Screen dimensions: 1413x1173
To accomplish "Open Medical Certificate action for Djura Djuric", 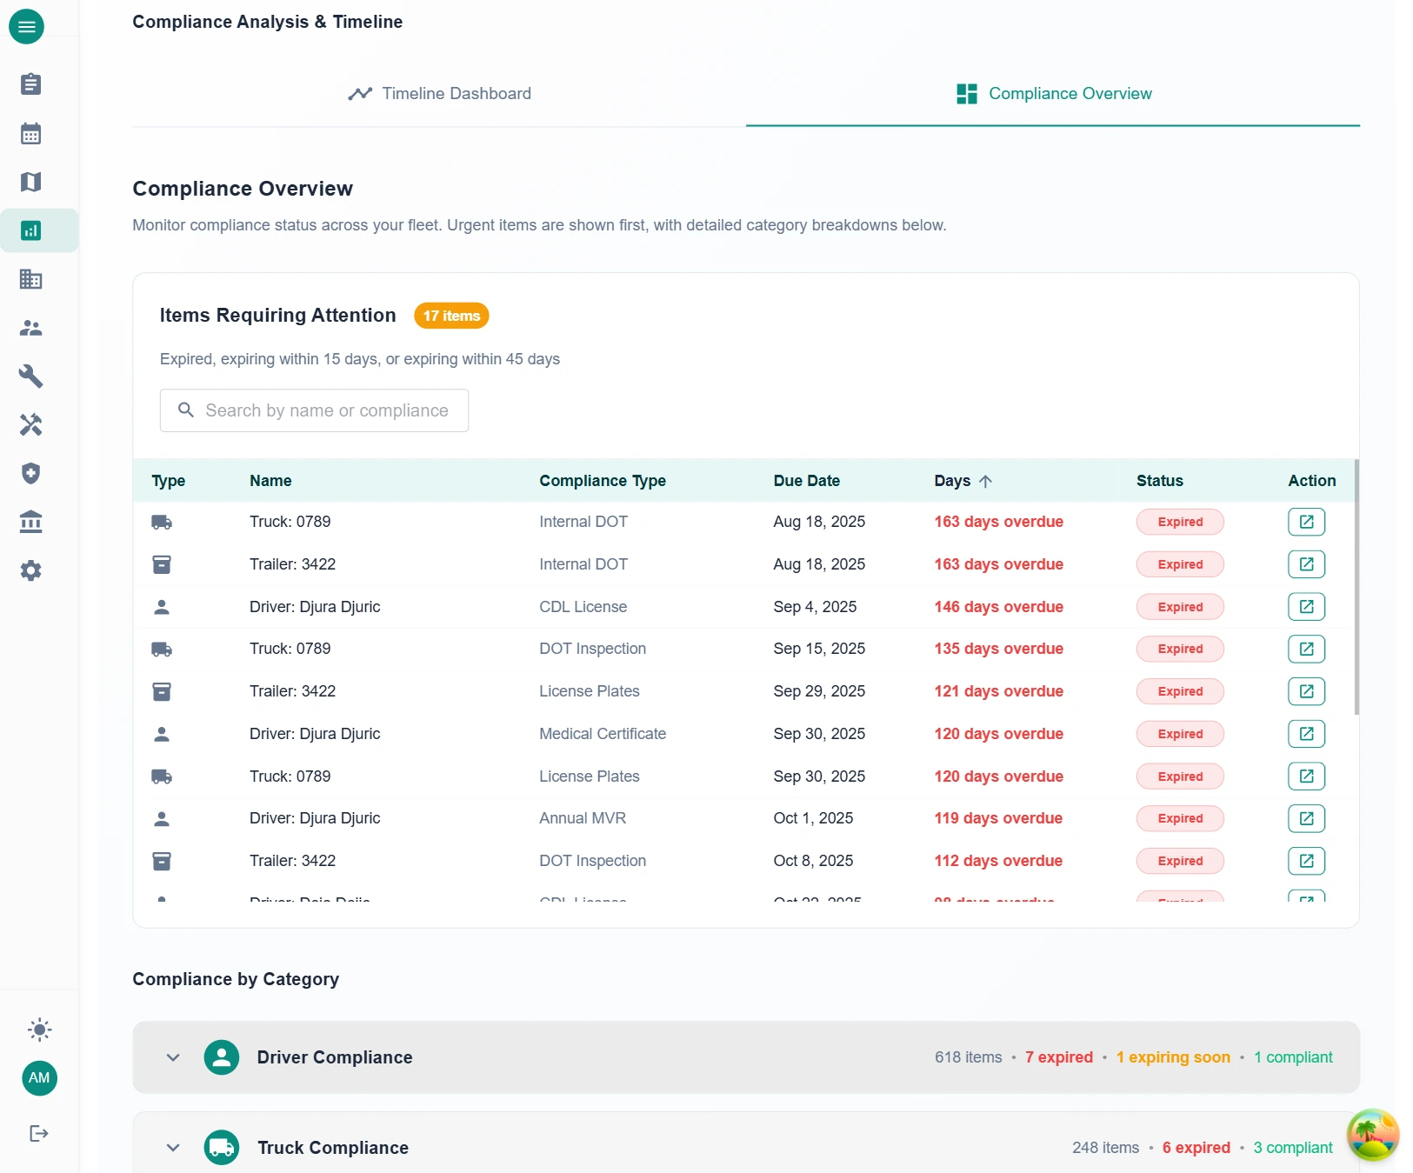I will pos(1306,734).
